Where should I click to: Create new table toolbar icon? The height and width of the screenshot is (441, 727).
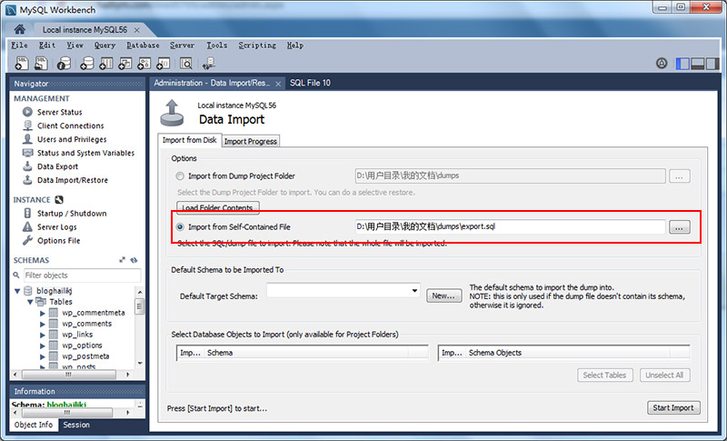coord(105,63)
